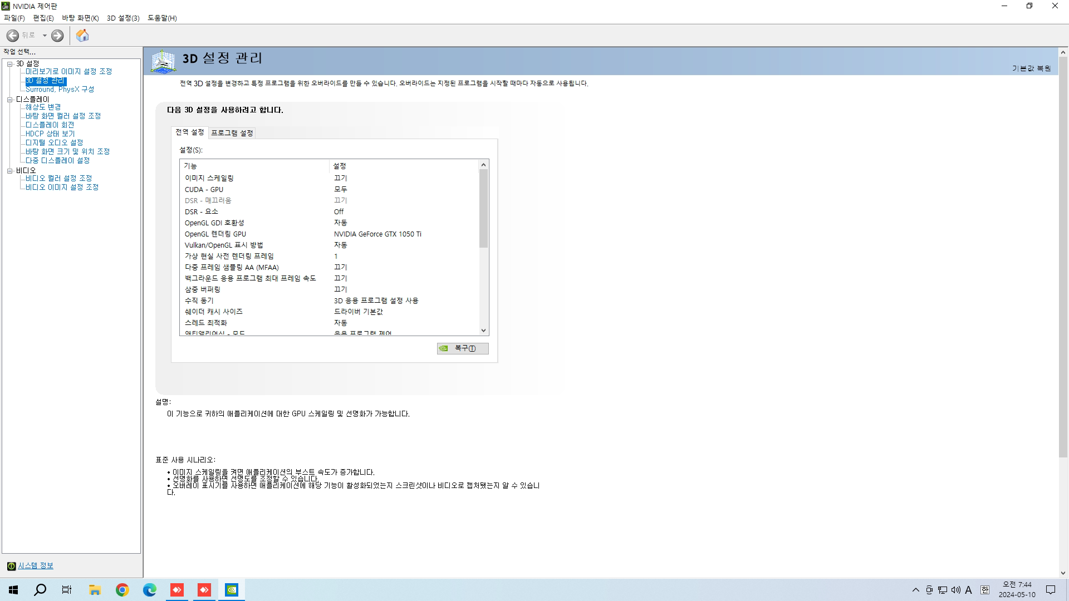The image size is (1069, 601).
Task: Open taskbar Search
Action: (40, 590)
